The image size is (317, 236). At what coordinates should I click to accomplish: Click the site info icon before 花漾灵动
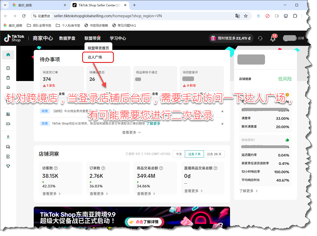point(35,16)
